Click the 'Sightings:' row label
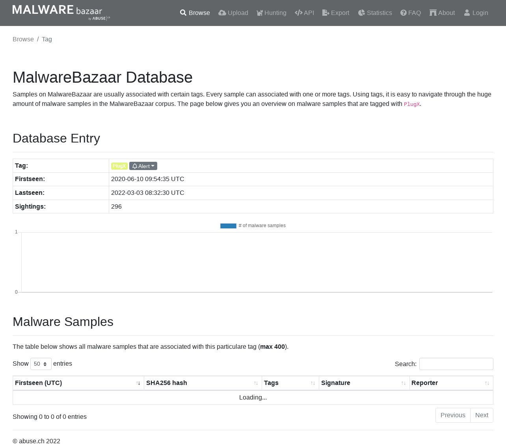 (x=30, y=207)
